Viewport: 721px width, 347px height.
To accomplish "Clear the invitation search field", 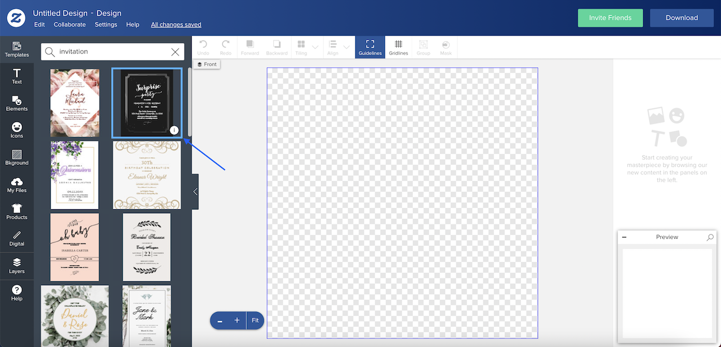I will (175, 52).
